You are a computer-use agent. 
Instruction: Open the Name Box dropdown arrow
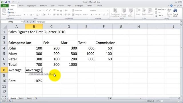coord(22,22)
